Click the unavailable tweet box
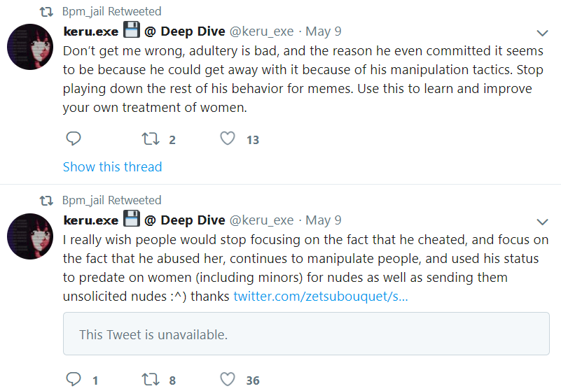Viewport: 561px width, 391px height. coord(306,334)
